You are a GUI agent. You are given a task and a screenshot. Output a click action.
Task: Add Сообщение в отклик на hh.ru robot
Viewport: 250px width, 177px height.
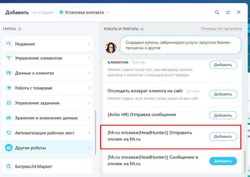(x=223, y=161)
